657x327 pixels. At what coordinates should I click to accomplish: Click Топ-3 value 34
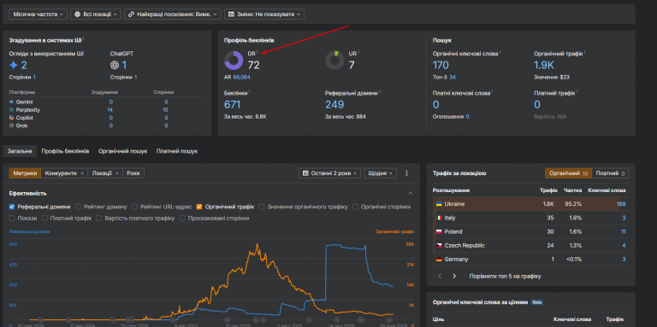[x=453, y=78]
